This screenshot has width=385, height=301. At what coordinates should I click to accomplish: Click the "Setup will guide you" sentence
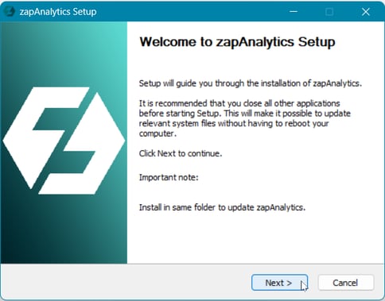[251, 83]
